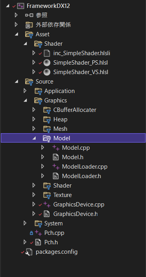Click the Model.cpp C++ file icon

[x=56, y=148]
